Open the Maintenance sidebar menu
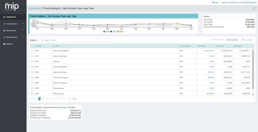This screenshot has height=132, width=258. (x=13, y=37)
